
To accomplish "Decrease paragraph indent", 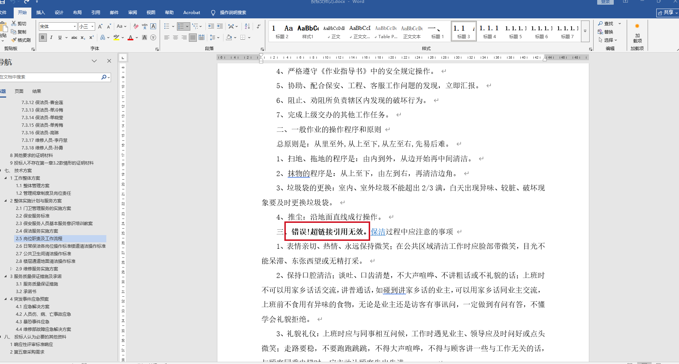I will pos(211,26).
